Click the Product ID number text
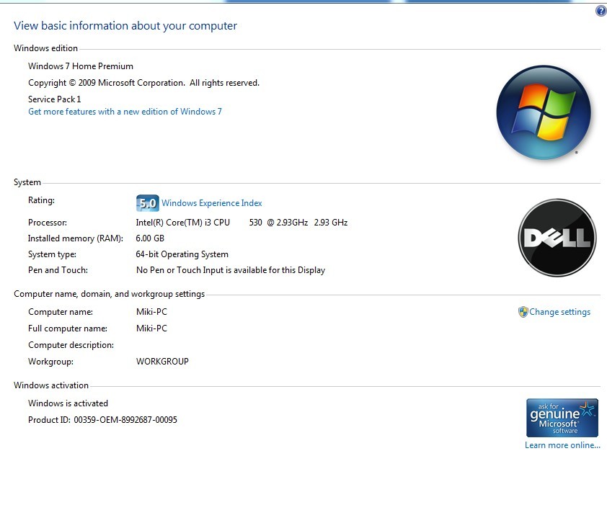 125,419
